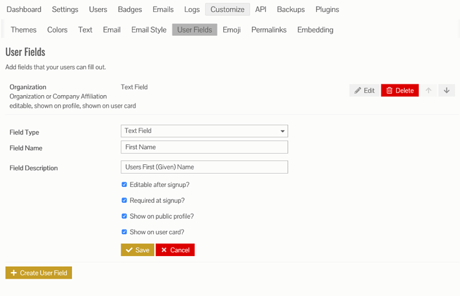Toggle Editable after signup checkbox
This screenshot has width=460, height=296.
[124, 184]
